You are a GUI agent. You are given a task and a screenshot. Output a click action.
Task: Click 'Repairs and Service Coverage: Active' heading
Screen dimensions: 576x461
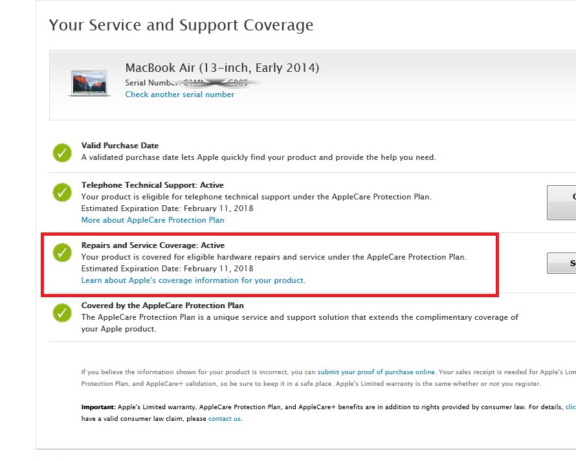click(x=153, y=245)
